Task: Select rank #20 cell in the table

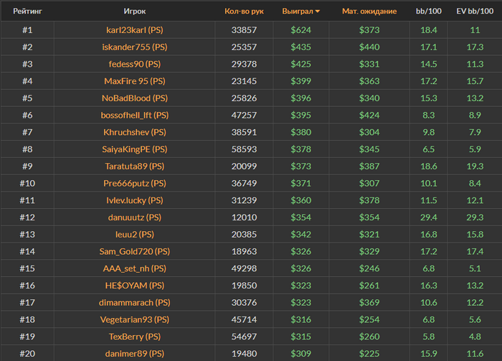Action: pos(27,353)
